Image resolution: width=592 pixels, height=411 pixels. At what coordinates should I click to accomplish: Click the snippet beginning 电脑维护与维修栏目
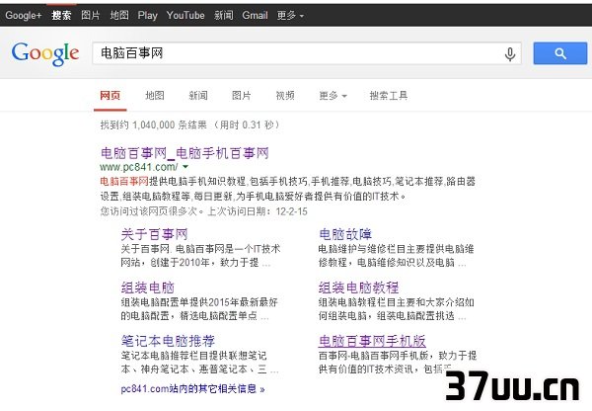coord(396,256)
